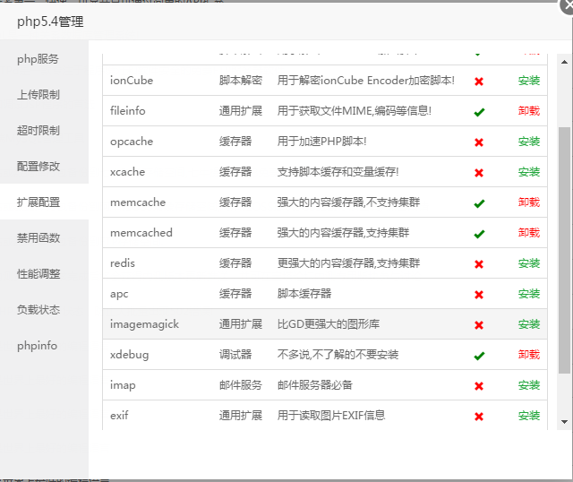Click the xcache name cell
Image resolution: width=573 pixels, height=482 pixels.
pyautogui.click(x=127, y=172)
